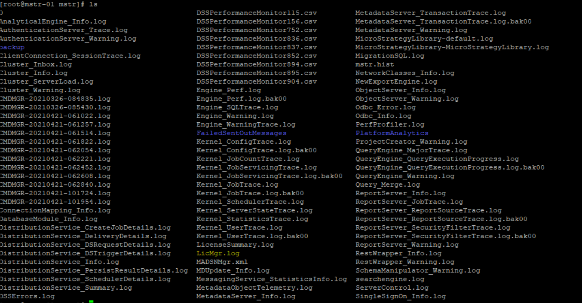Select the MADSNMgr.xml file entry
This screenshot has width=582, height=303.
222,262
